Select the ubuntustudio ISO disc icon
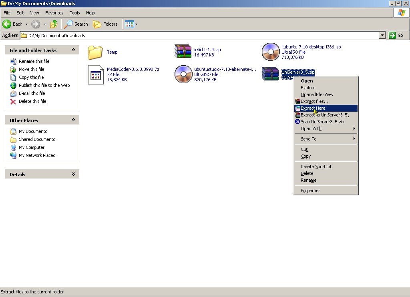This screenshot has height=297, width=410. click(x=183, y=74)
